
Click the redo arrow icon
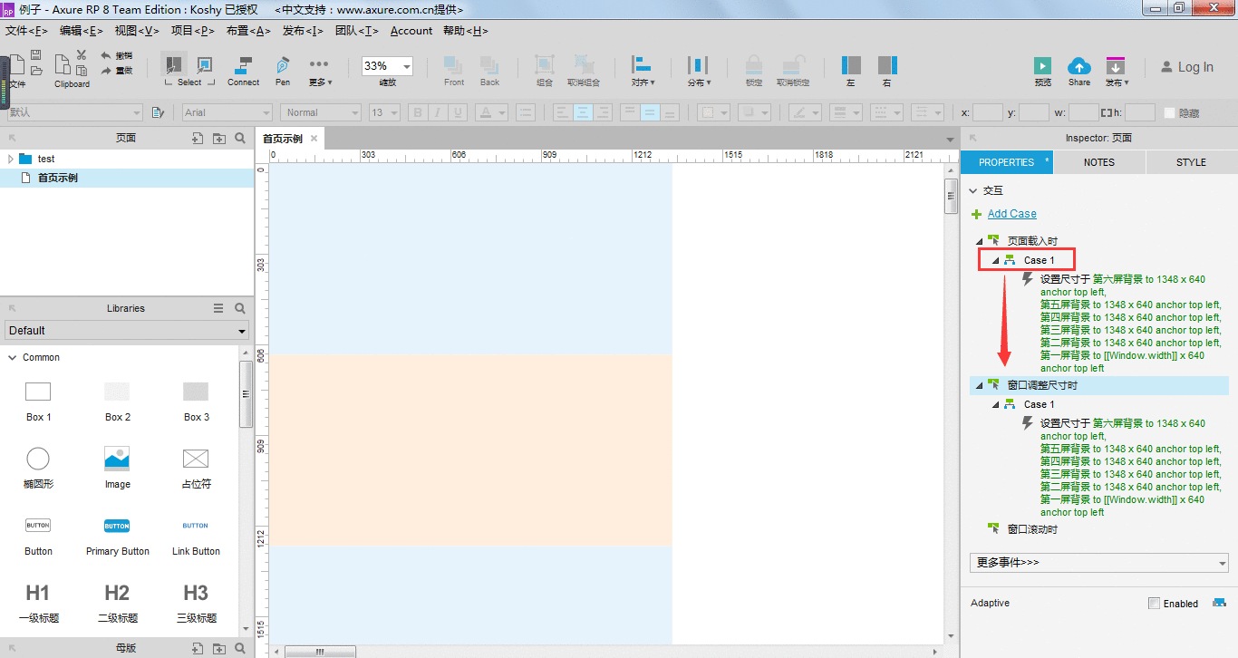click(106, 70)
